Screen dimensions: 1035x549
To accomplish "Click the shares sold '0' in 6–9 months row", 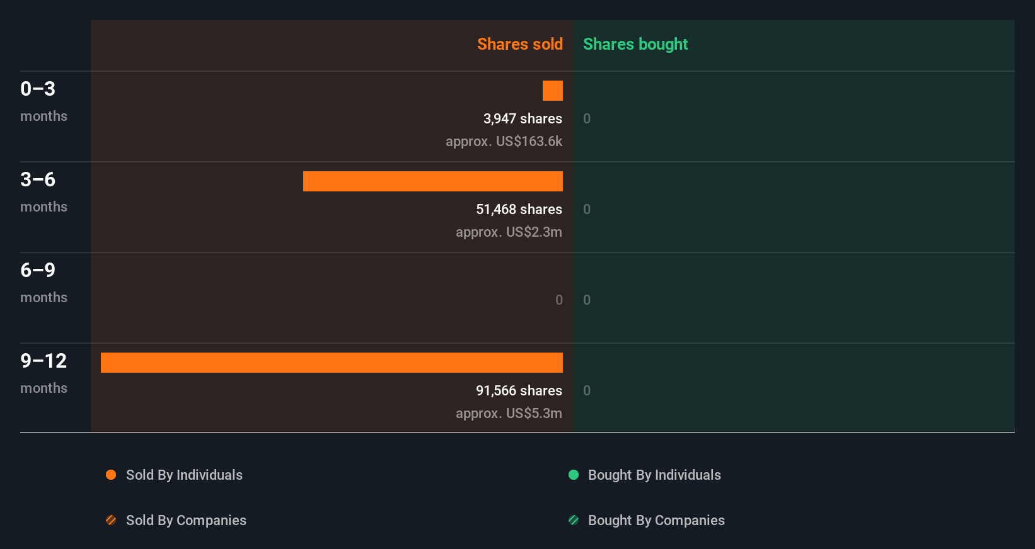I will point(559,300).
